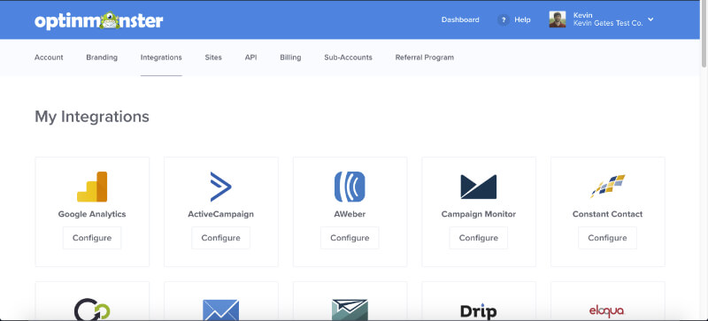Click the My Integrations heading

pos(92,117)
